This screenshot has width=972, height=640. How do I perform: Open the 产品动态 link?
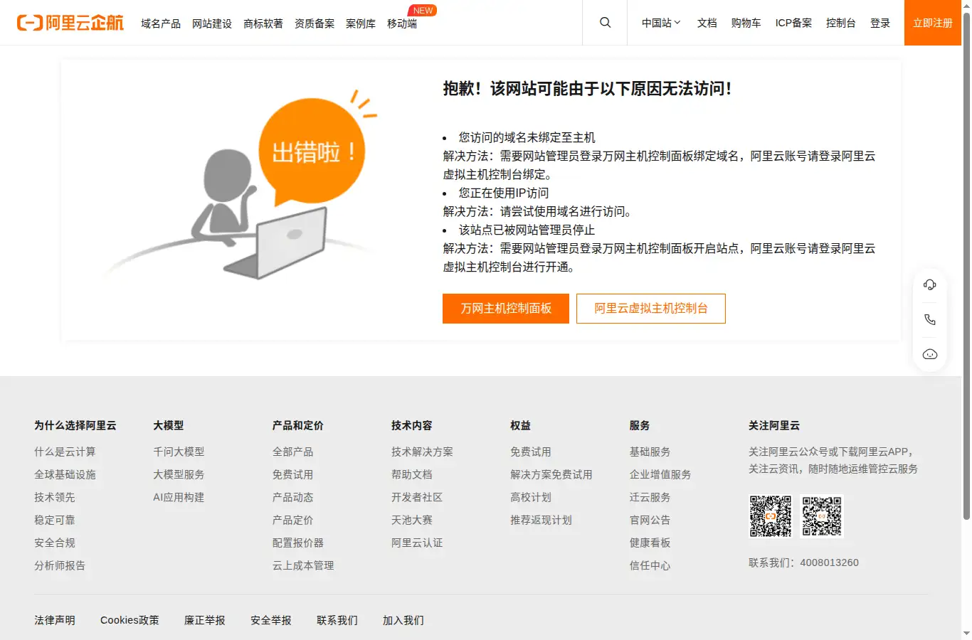(292, 497)
